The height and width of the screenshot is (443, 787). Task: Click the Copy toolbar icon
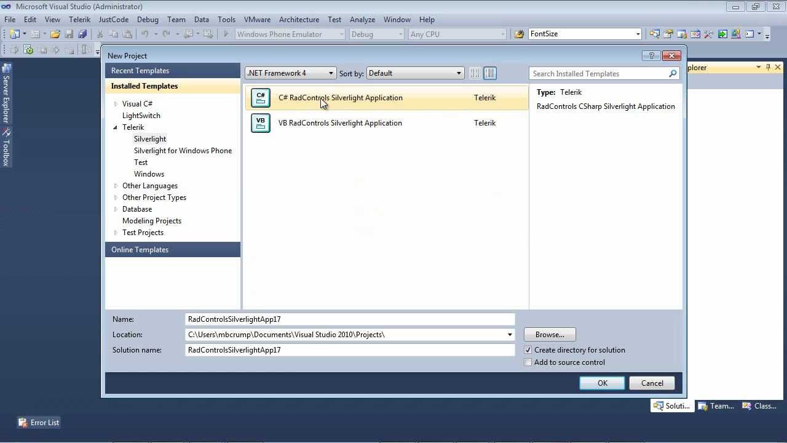114,34
